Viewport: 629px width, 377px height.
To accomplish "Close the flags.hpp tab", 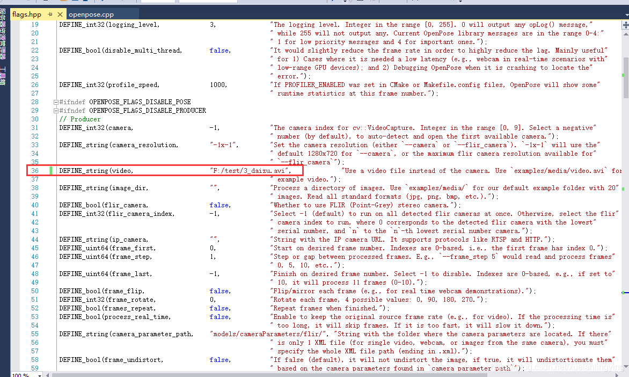I will tap(60, 15).
